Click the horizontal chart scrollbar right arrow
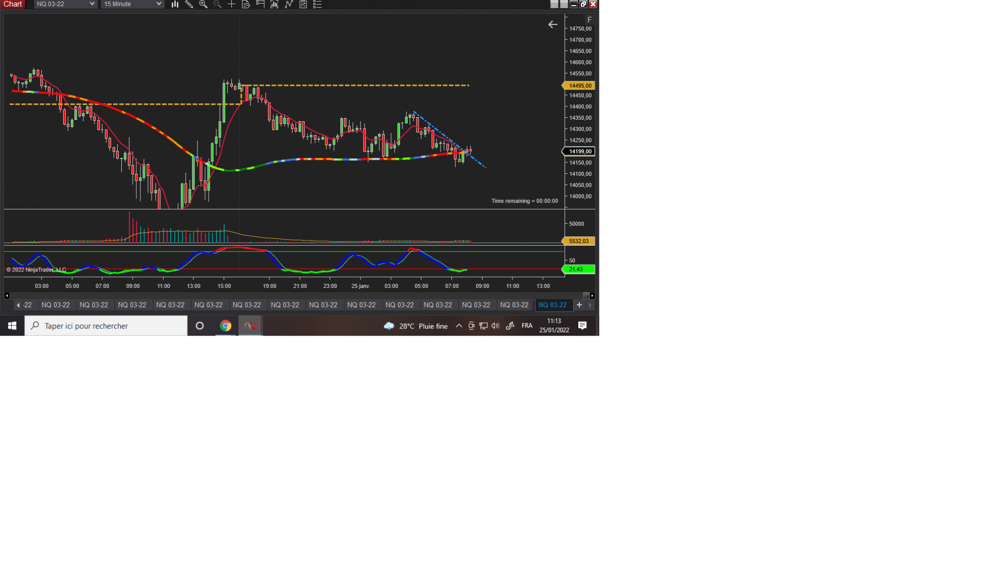 coord(592,296)
